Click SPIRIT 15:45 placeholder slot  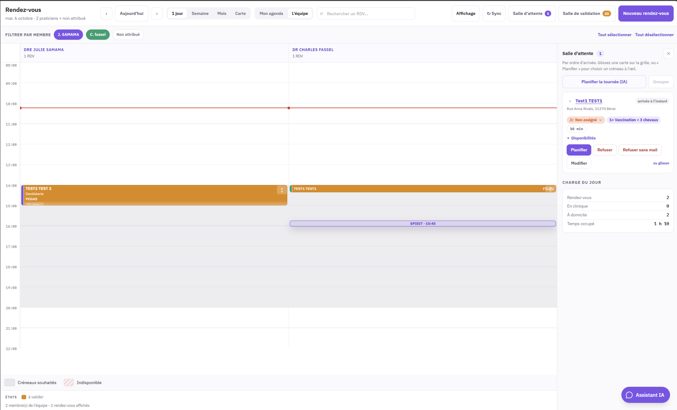[422, 224]
